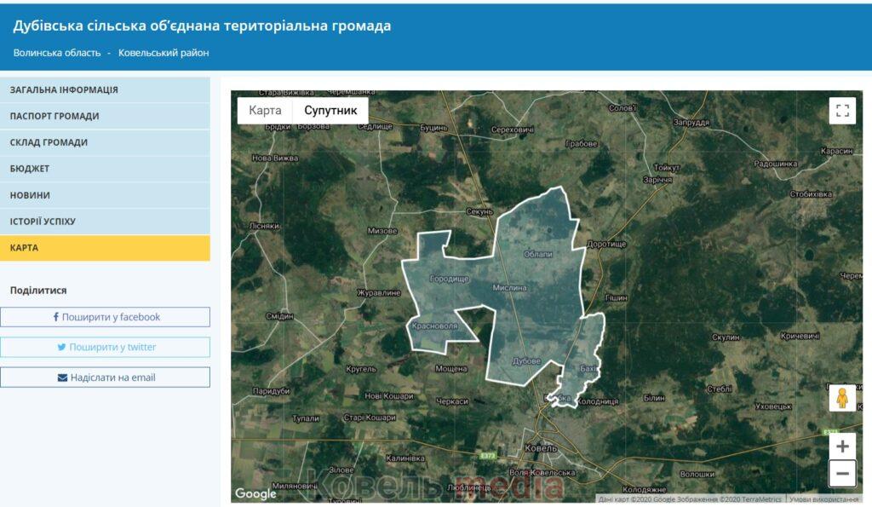Viewport: 872px width, 507px height.
Task: Click the Білин label on map
Action: click(x=654, y=397)
